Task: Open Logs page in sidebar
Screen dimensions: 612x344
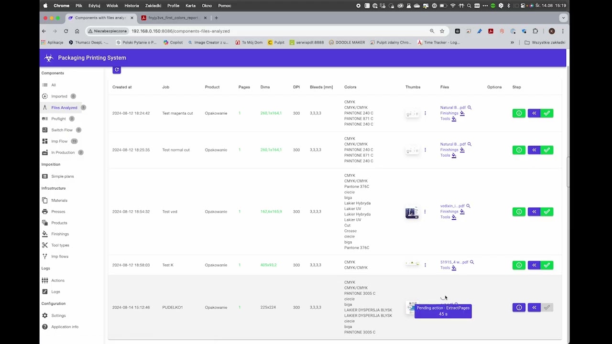Action: tap(55, 292)
